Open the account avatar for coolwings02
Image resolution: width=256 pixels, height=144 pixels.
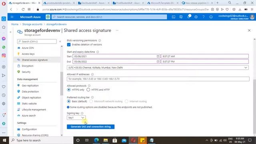pos(252,17)
